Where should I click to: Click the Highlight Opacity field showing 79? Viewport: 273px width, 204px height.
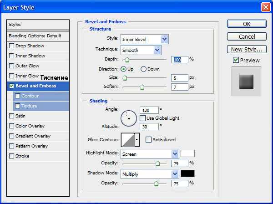coord(180,163)
